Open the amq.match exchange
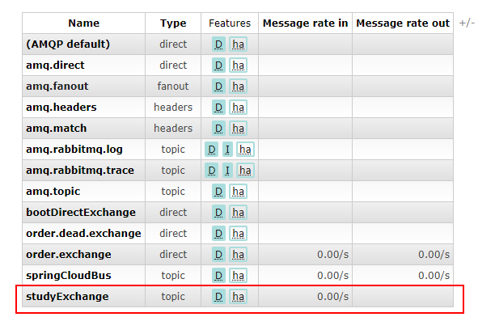Image resolution: width=495 pixels, height=317 pixels. click(x=56, y=129)
